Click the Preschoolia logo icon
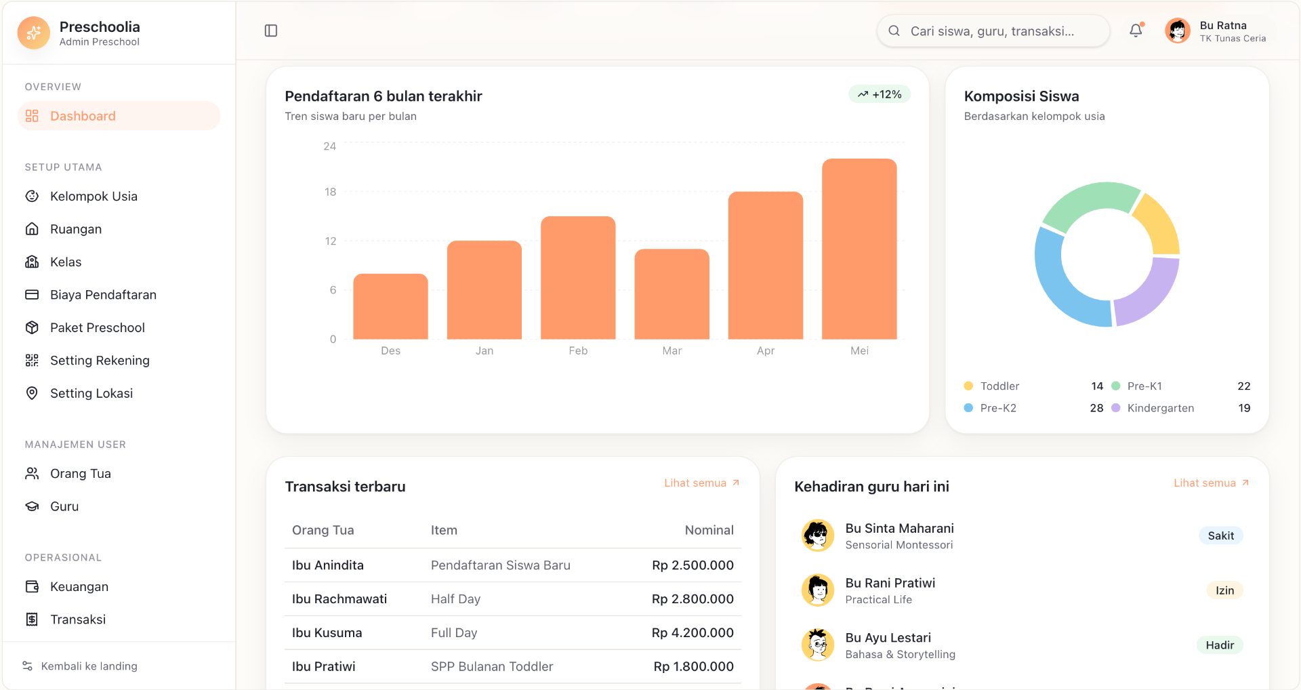1301x690 pixels. 34,33
